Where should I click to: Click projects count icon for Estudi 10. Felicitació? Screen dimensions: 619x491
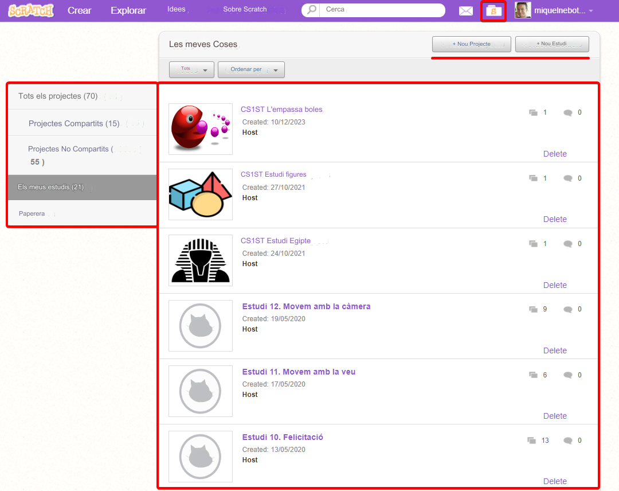532,441
